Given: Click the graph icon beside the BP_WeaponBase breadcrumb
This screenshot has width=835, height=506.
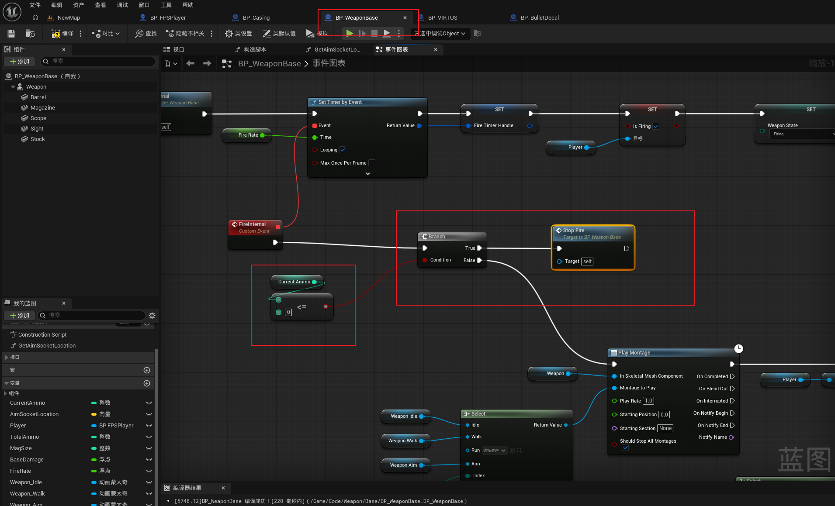Looking at the screenshot, I should [227, 64].
